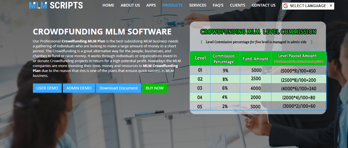Click the Download Document button
Screen dimensions: 348x148
pos(119,88)
